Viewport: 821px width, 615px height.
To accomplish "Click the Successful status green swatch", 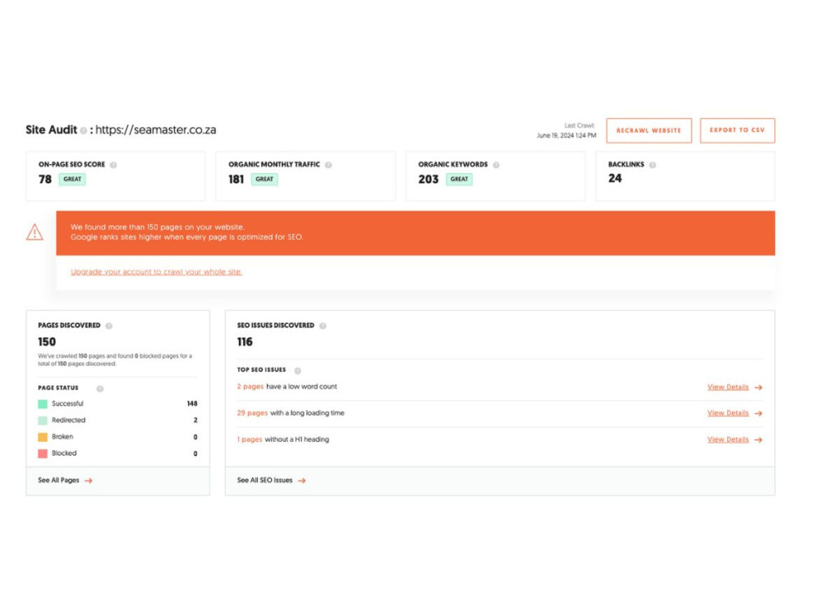I will (x=43, y=403).
